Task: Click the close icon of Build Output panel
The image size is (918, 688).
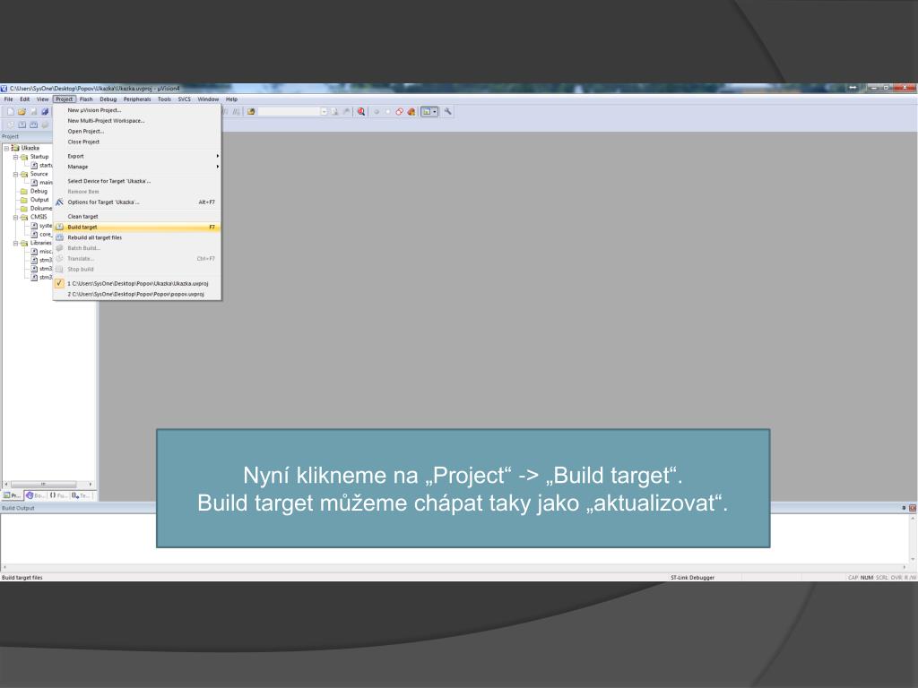Action: tap(912, 508)
